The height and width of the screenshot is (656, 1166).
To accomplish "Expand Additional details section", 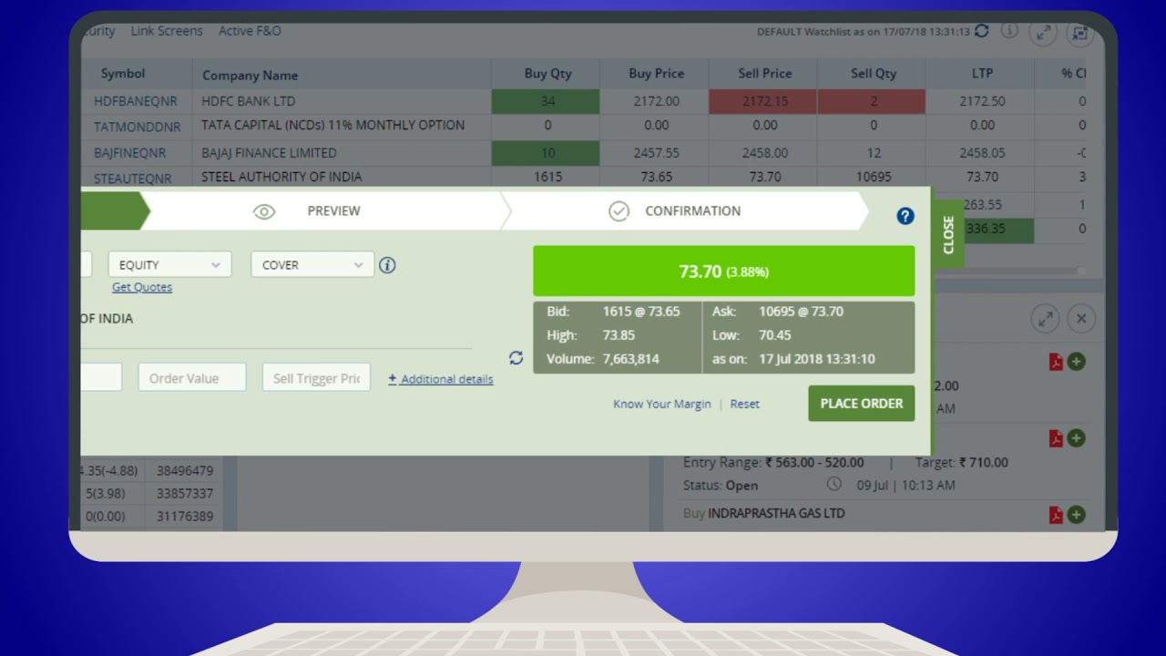I will (x=441, y=379).
